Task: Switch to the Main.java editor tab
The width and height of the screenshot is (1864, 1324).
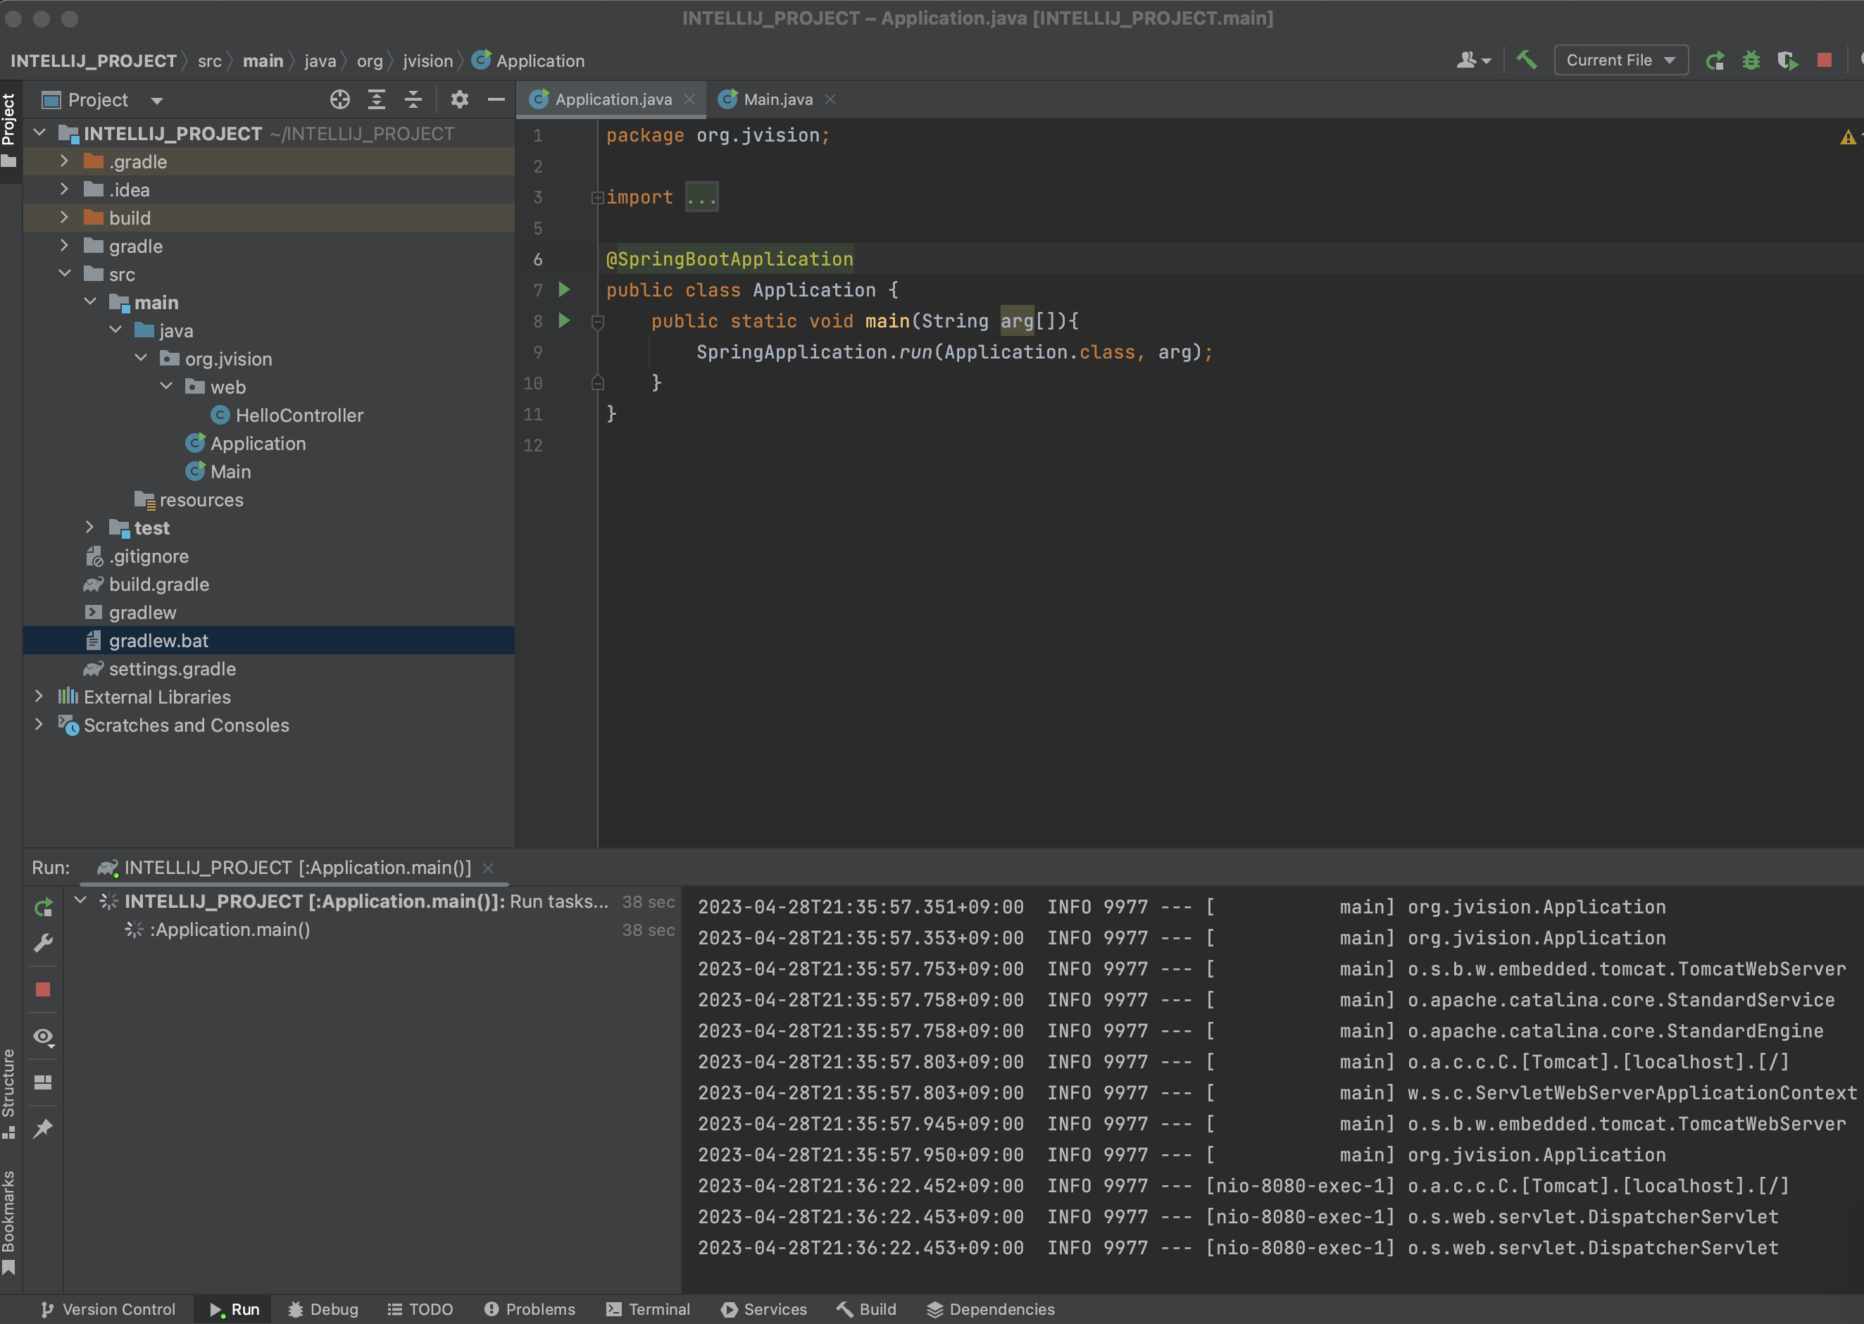Action: tap(777, 99)
